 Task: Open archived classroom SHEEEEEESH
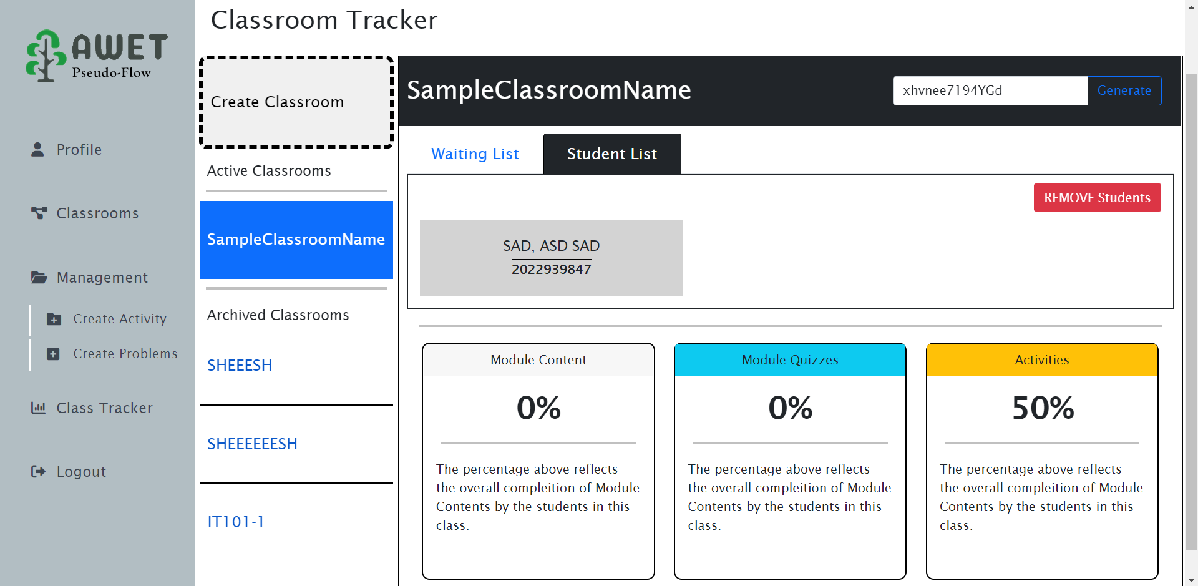252,444
